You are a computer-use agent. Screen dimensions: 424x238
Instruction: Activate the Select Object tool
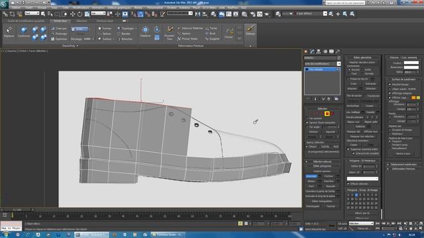point(43,14)
